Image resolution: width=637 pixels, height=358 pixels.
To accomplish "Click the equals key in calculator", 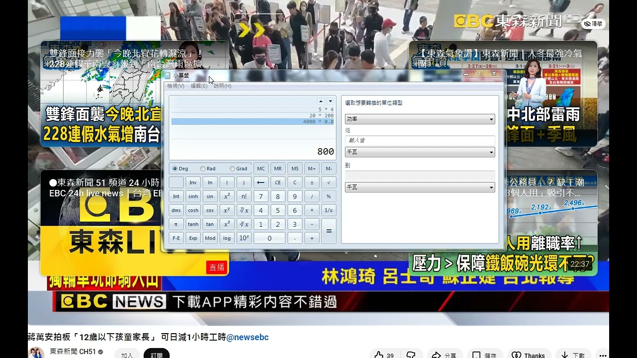I will click(329, 231).
